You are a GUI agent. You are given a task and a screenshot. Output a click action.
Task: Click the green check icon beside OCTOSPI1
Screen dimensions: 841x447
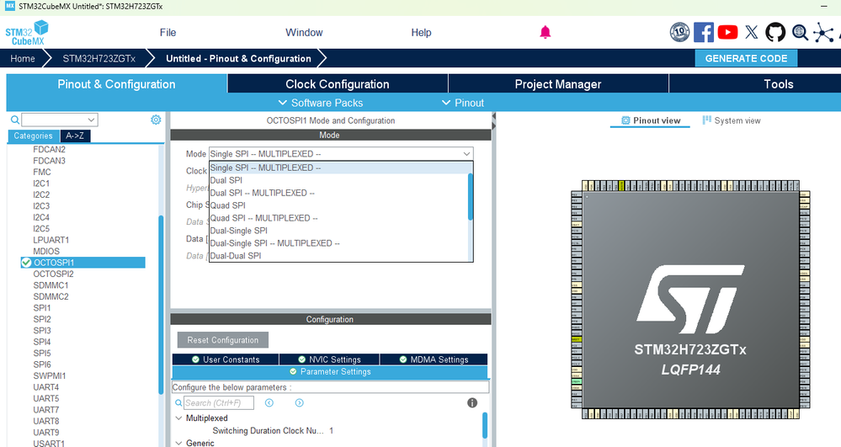26,263
